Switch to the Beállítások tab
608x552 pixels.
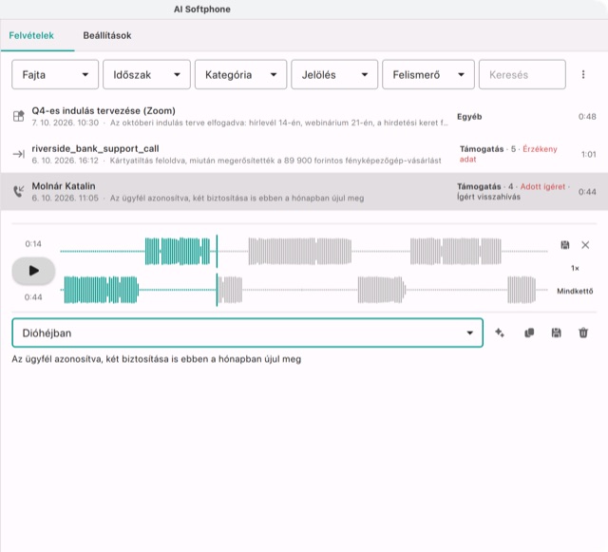[x=107, y=36]
